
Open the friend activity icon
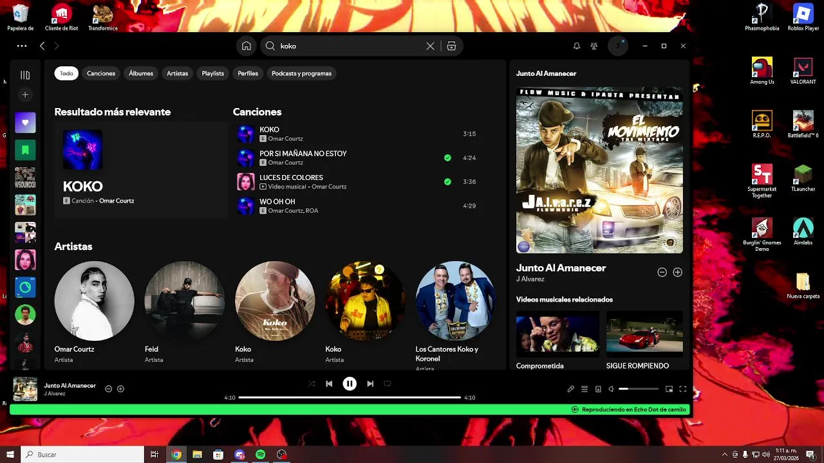click(594, 46)
